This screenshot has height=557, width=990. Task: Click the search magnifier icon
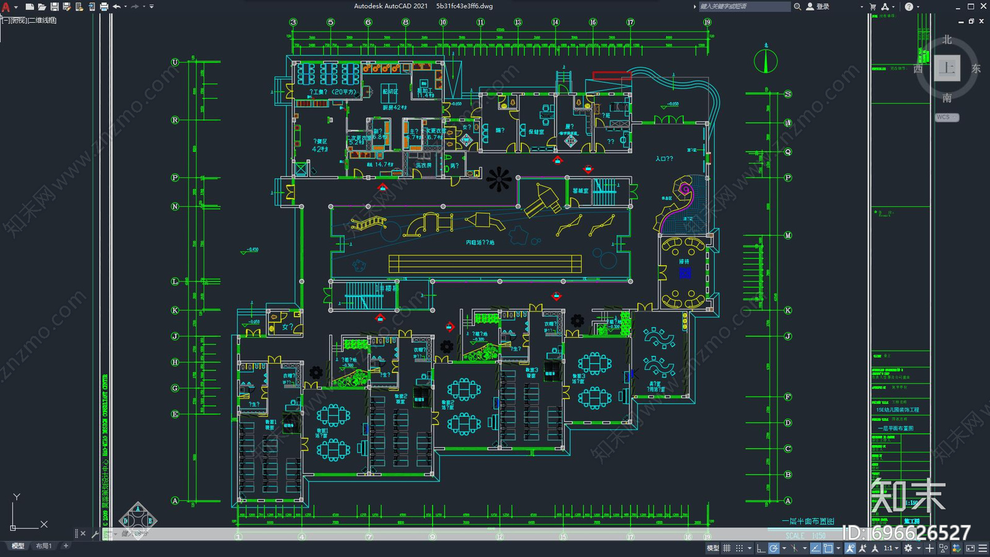click(x=798, y=6)
